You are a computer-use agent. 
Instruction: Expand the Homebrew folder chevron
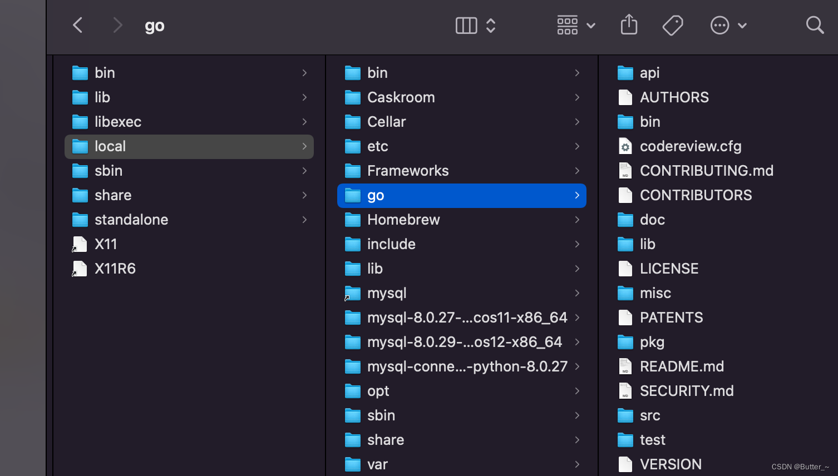(577, 220)
